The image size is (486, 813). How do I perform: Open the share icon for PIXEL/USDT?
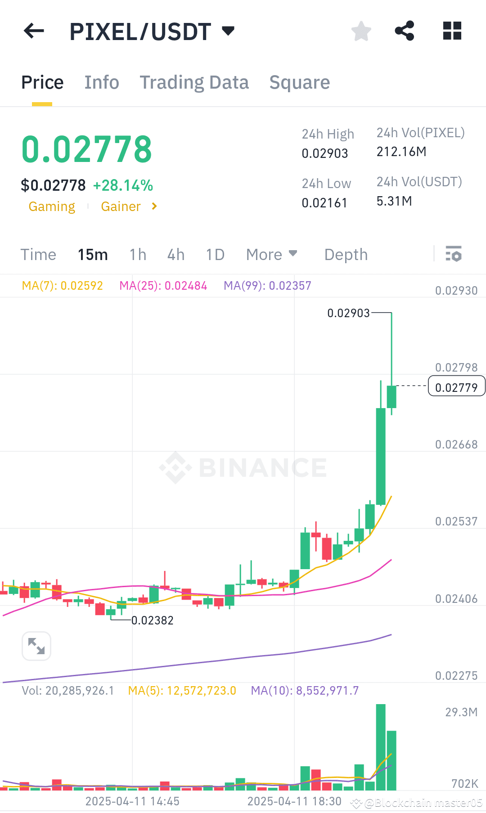405,31
